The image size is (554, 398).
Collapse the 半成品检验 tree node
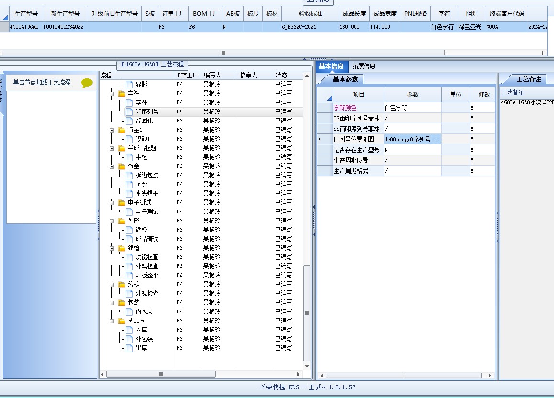[112, 148]
